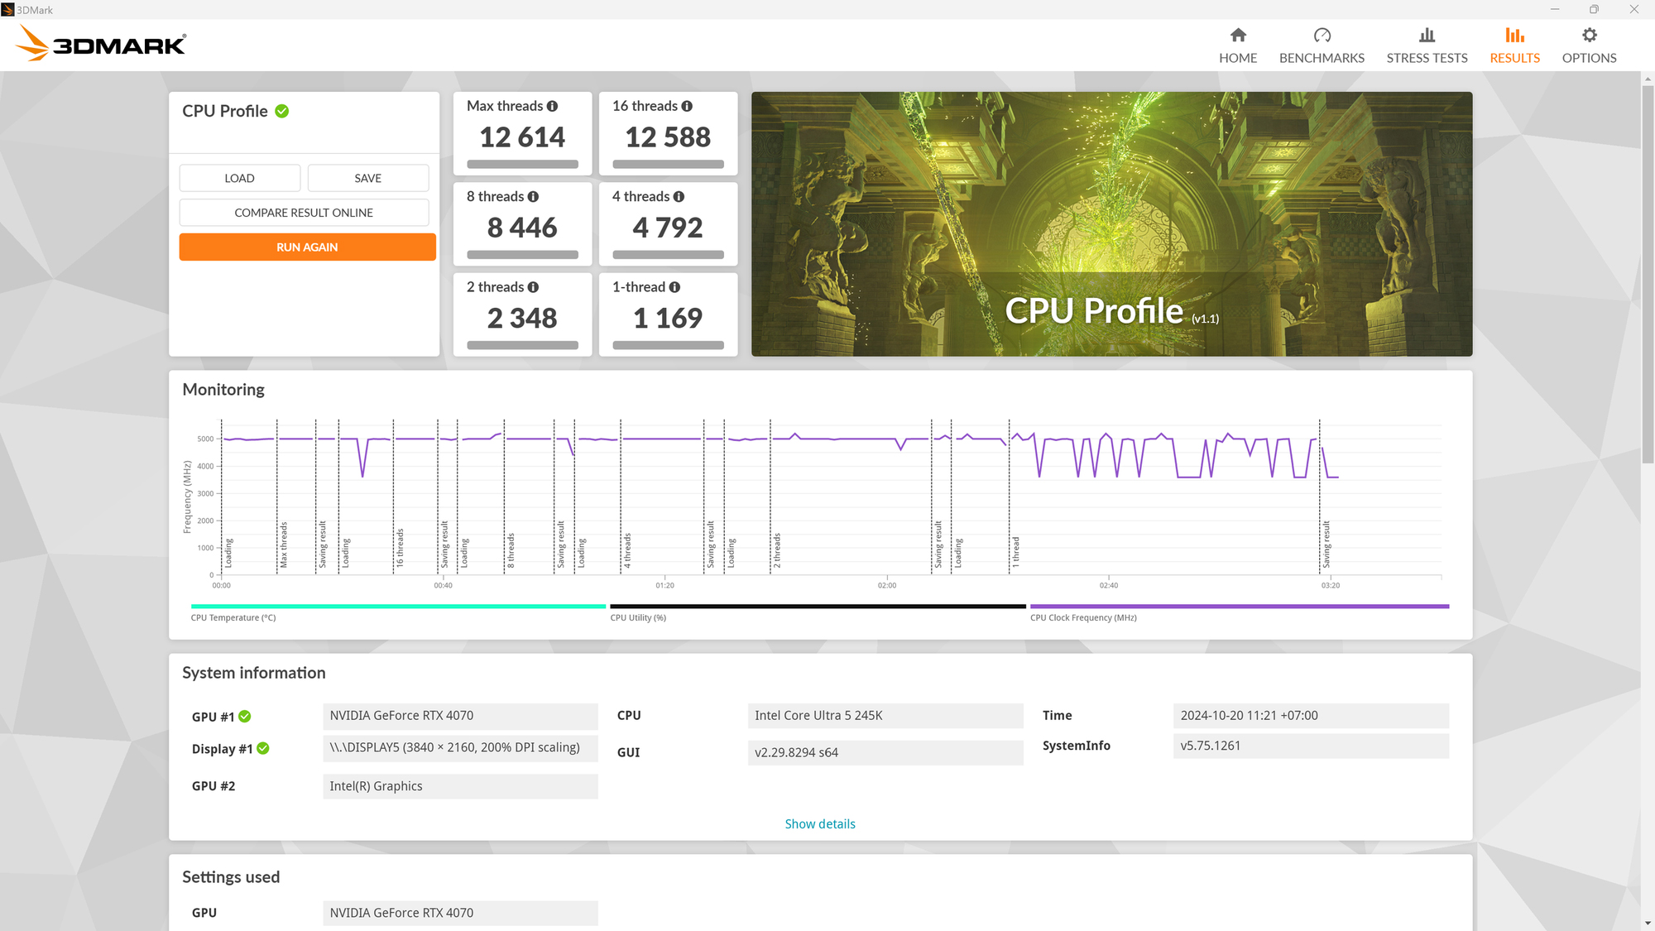
Task: Click info icon beside 2 threads
Action: point(533,287)
